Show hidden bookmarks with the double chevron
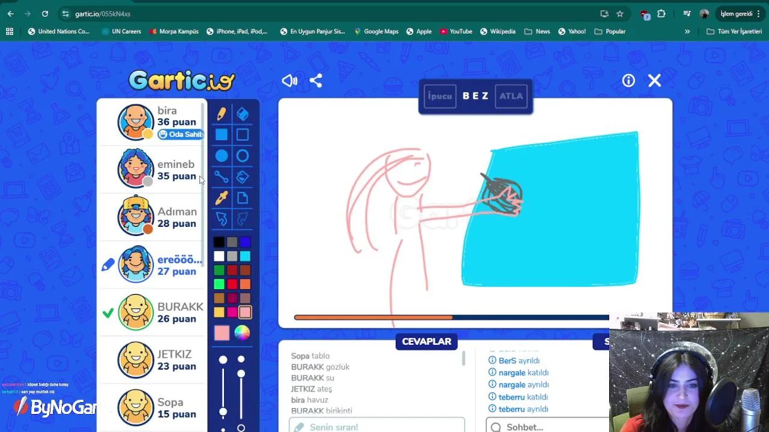The image size is (769, 432). pyautogui.click(x=687, y=31)
